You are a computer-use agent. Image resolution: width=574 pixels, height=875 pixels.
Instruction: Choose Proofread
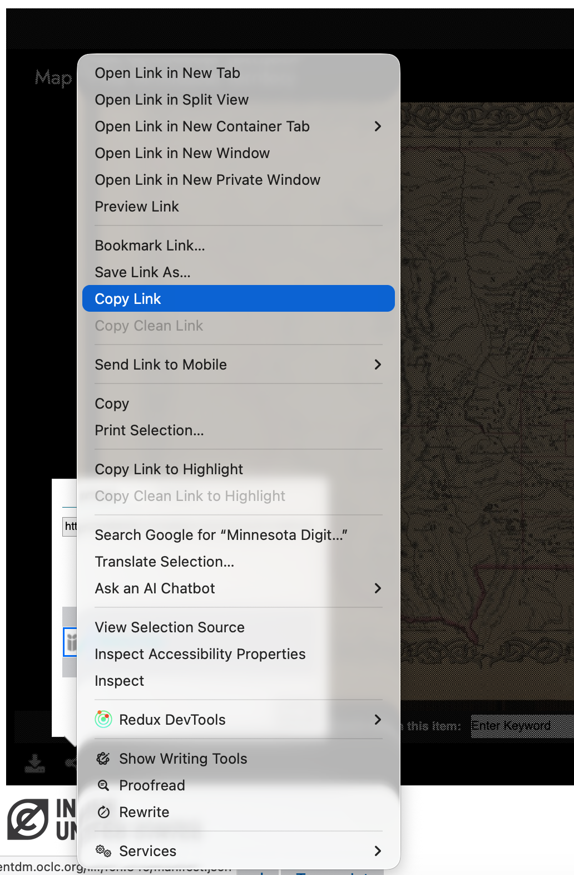coord(238,785)
